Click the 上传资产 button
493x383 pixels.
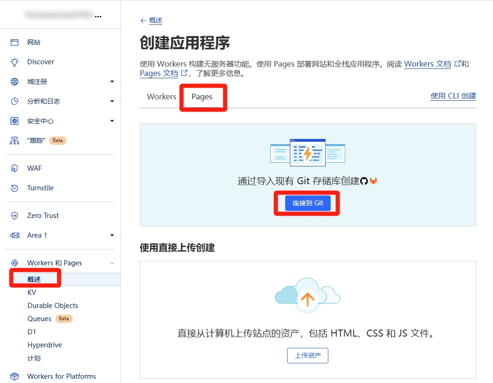[308, 355]
